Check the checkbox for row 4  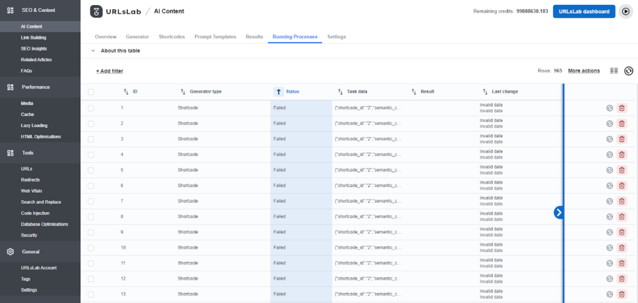91,155
